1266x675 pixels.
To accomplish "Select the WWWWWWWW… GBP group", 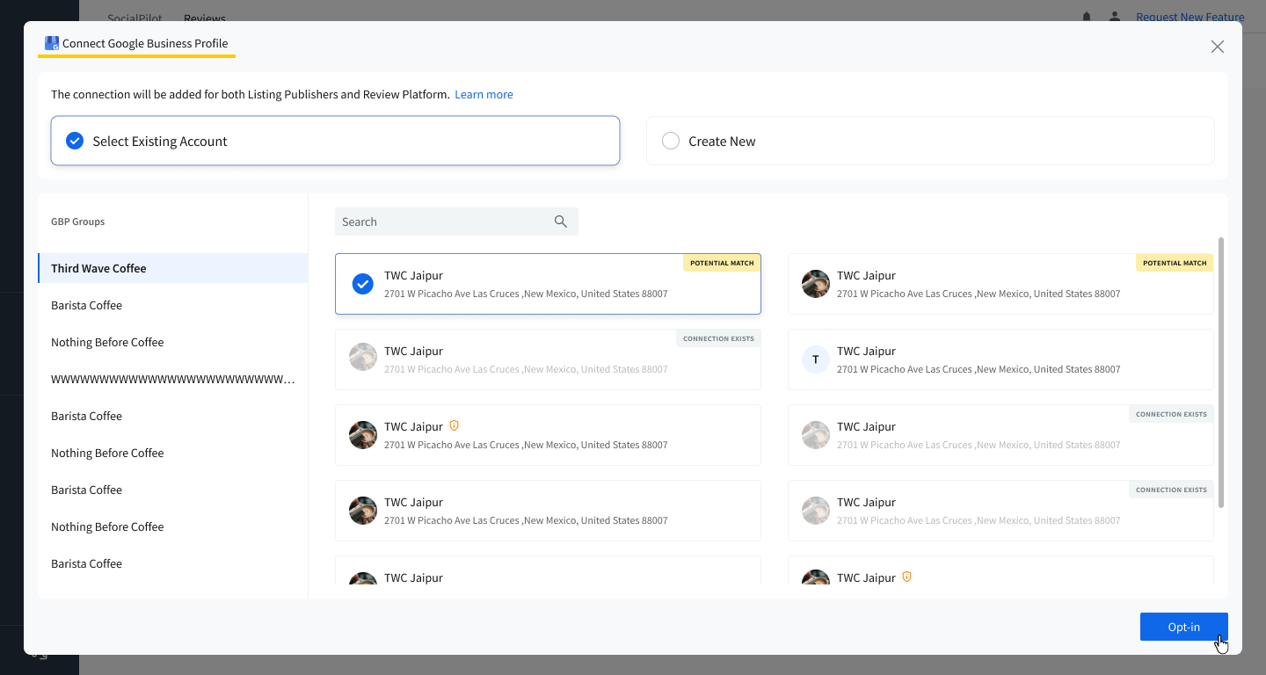I will [x=173, y=379].
